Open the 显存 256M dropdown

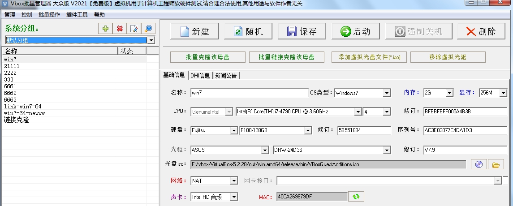click(x=503, y=93)
